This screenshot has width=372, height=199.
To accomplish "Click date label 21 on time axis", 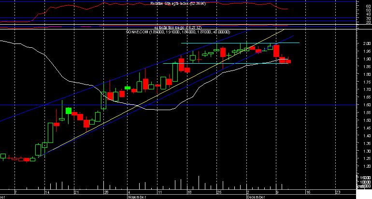I will tap(77, 192).
